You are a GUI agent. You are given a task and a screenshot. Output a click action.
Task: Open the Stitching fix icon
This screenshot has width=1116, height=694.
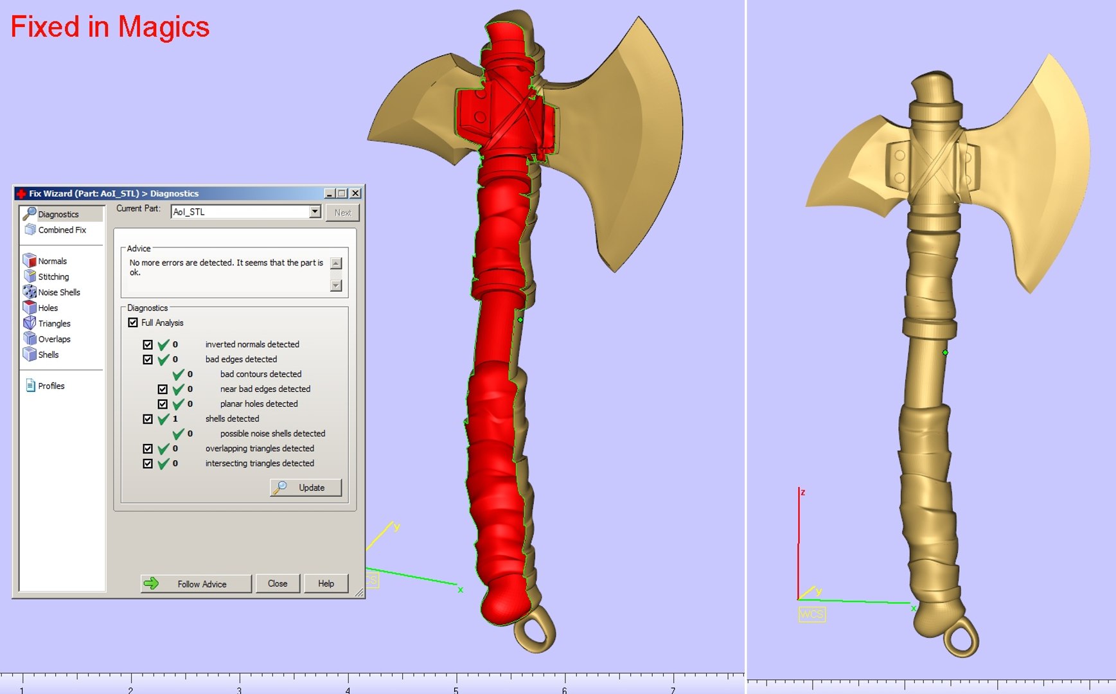pyautogui.click(x=30, y=276)
